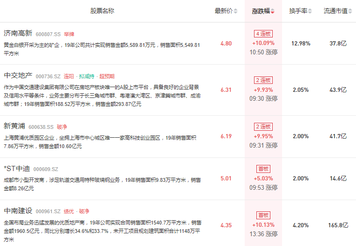The height and width of the screenshot is (246, 356).
Task: Click the price 6.31
Action: 226,90
